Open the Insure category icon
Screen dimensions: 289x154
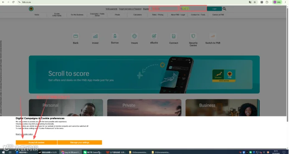click(134, 36)
